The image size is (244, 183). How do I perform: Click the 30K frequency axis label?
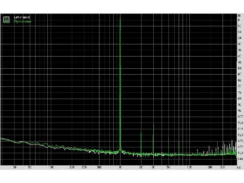coord(223,167)
